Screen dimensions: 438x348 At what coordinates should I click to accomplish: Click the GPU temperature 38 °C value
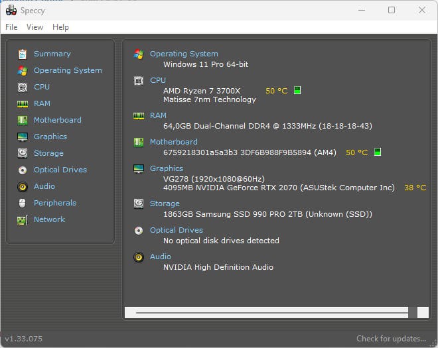415,188
